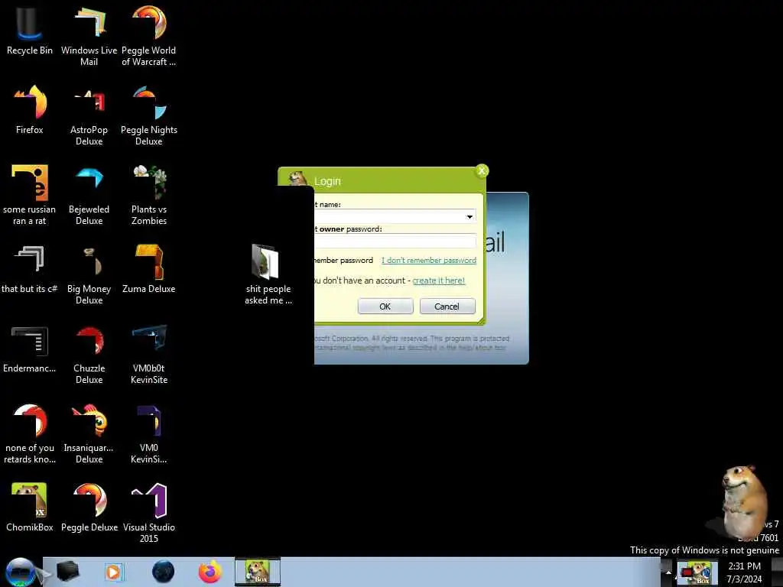
Task: Click the black box taskbar icon
Action: [x=68, y=572]
